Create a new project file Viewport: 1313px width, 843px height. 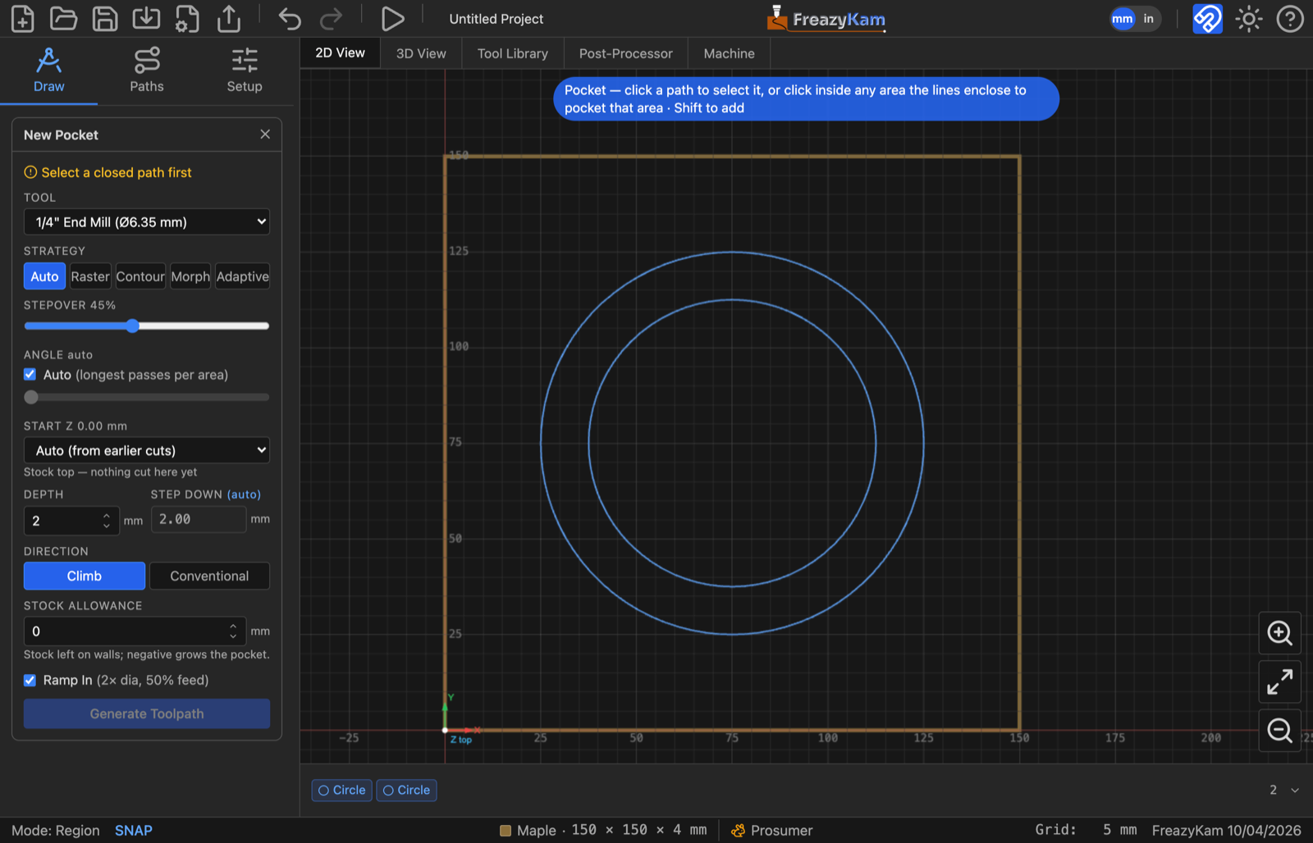[x=23, y=18]
